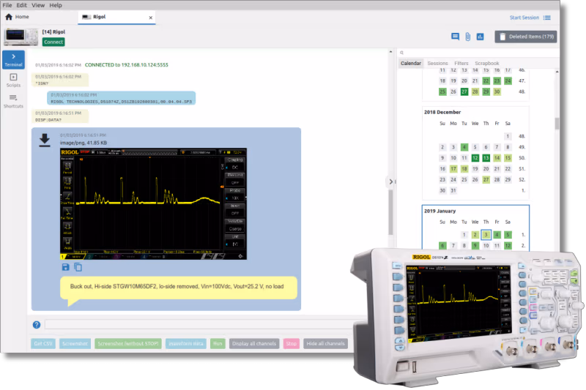Image resolution: width=586 pixels, height=390 pixels.
Task: Click the blue help question mark icon
Action: point(36,325)
